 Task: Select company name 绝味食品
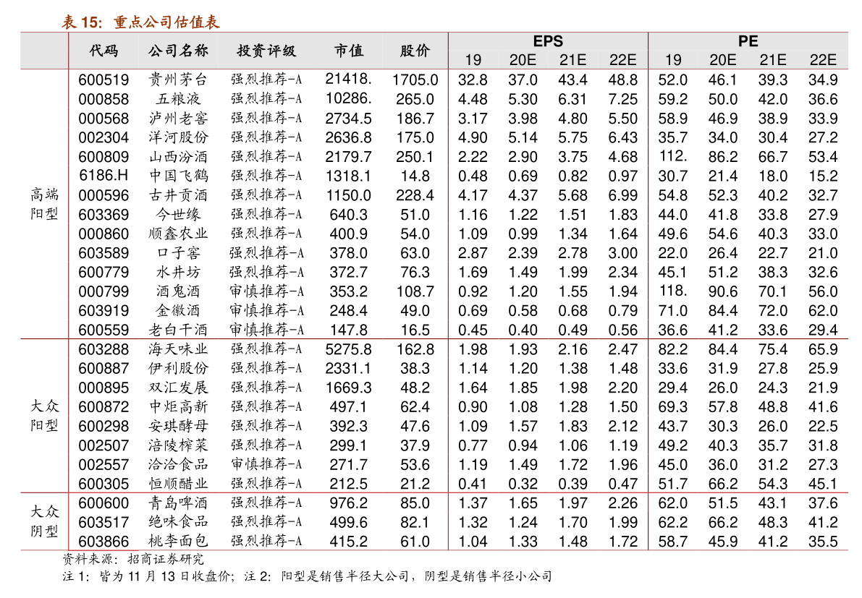tap(178, 521)
